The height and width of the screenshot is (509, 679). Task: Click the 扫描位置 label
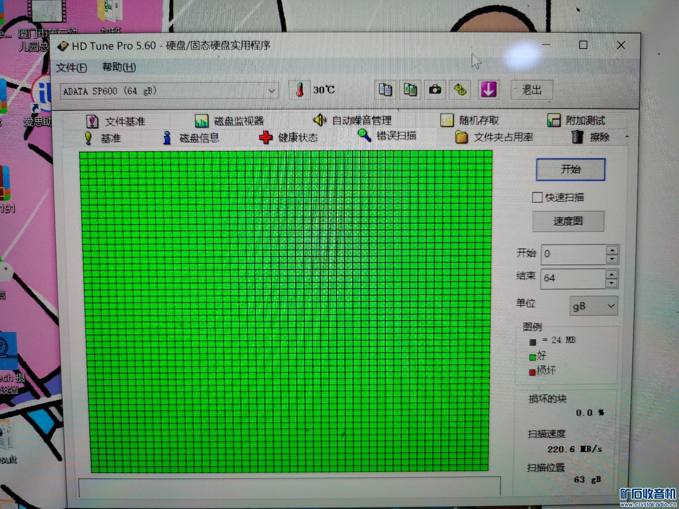546,468
